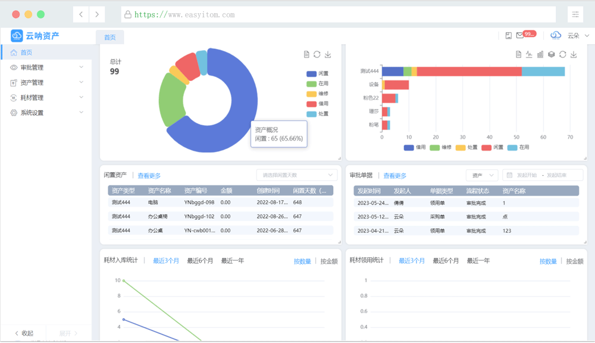Toggle 维修 series in bar chart legend
The width and height of the screenshot is (595, 343).
[441, 147]
